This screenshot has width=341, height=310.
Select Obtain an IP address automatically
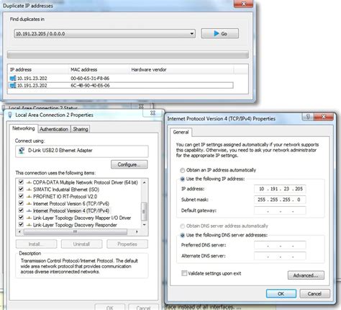(182, 170)
